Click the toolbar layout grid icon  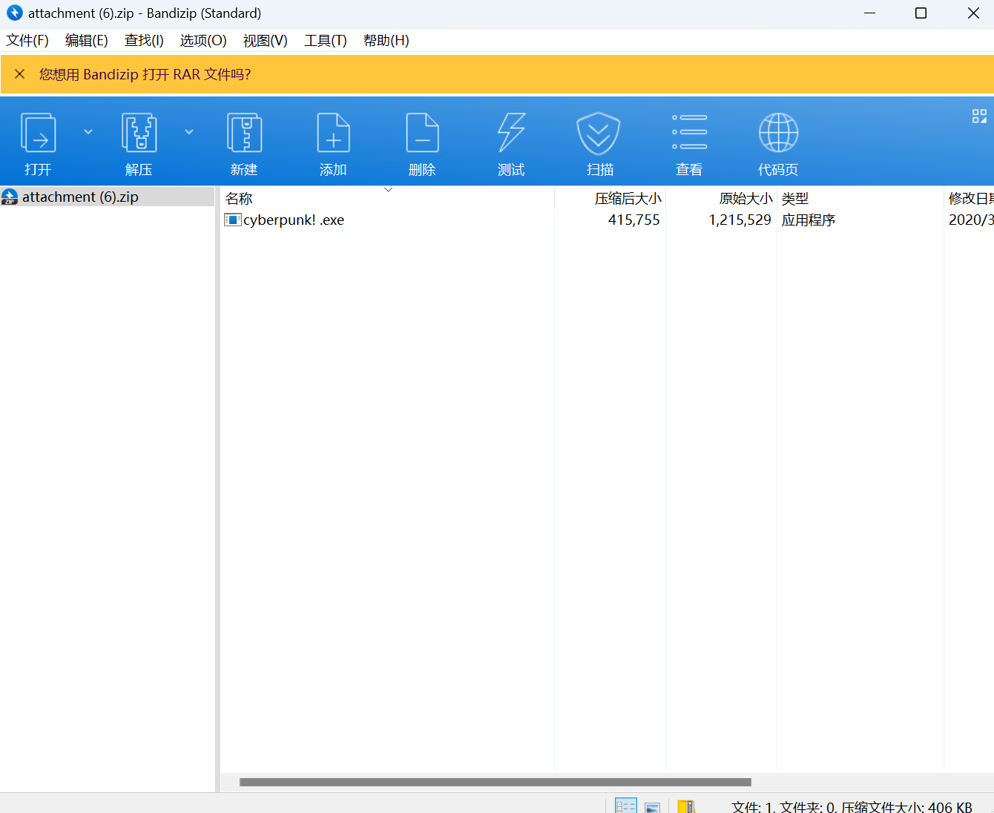pyautogui.click(x=979, y=116)
